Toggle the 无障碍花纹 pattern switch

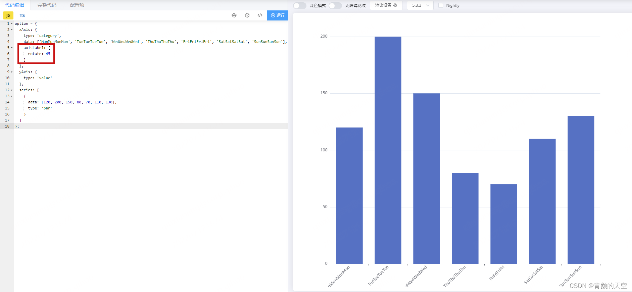click(x=335, y=5)
